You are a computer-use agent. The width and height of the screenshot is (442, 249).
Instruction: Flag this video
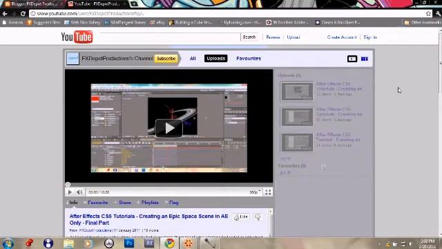(x=173, y=203)
